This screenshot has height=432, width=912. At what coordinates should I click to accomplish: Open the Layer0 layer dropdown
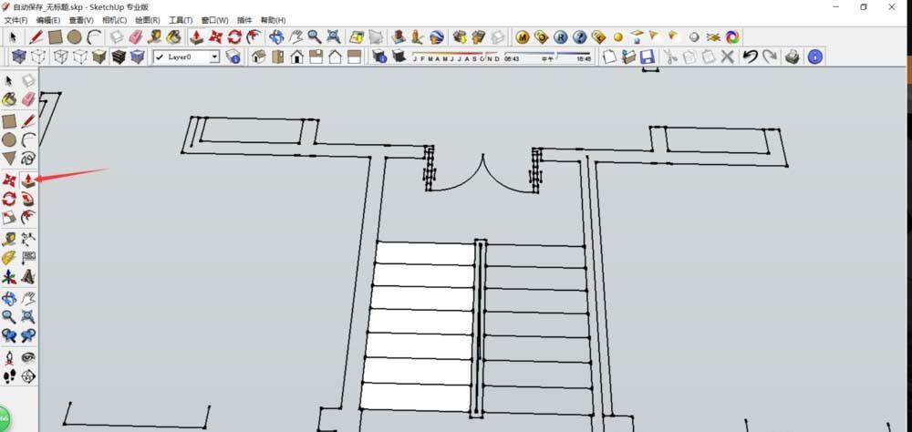pos(214,57)
